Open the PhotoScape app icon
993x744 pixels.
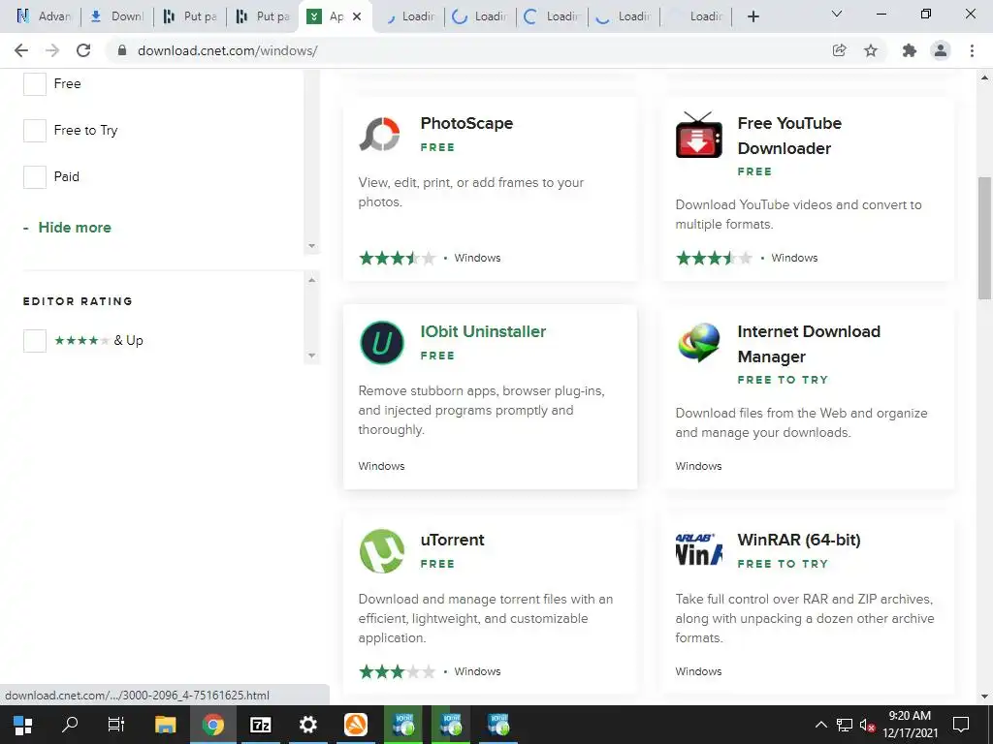click(380, 134)
